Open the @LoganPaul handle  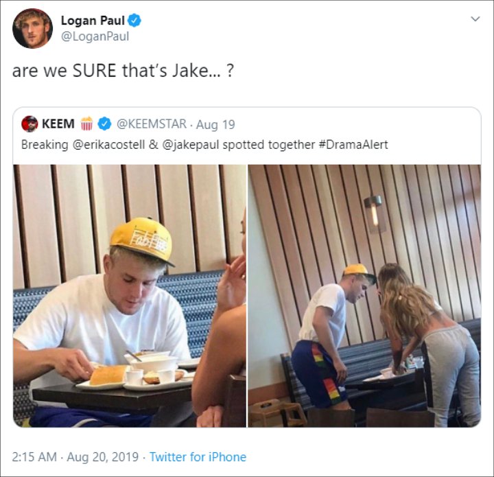[95, 36]
